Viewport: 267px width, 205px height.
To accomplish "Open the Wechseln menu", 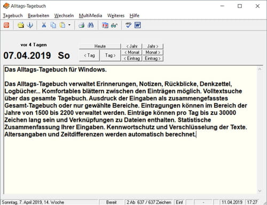I will [64, 15].
